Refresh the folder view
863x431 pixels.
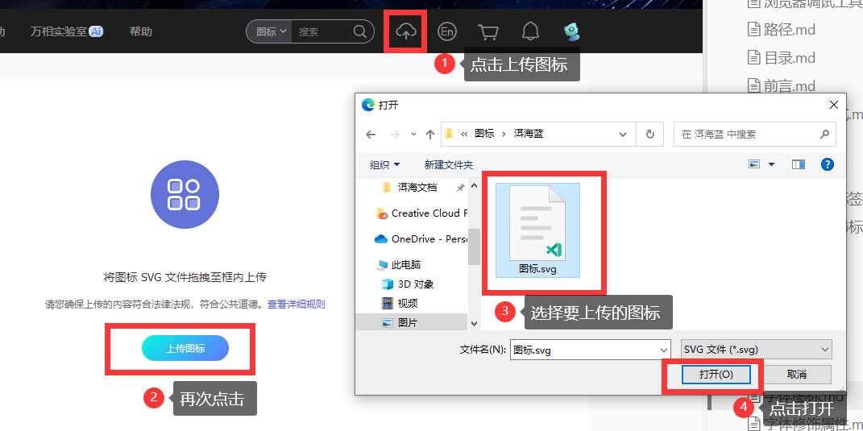point(650,135)
